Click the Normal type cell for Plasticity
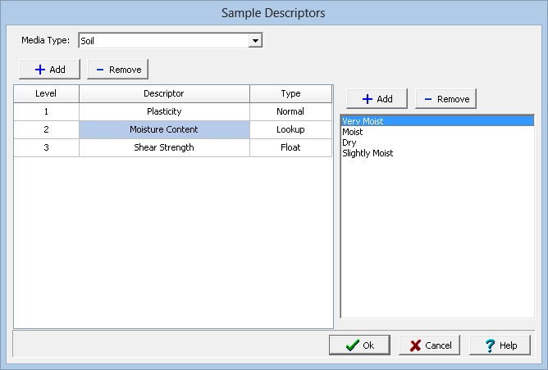The height and width of the screenshot is (370, 548). tap(290, 111)
